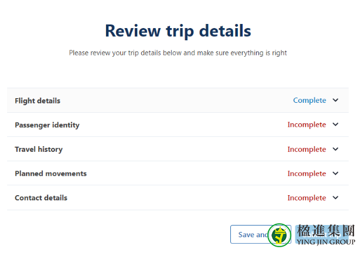Screen dimensions: 361x253
Task: Expand the Travel history chevron arrow
Action: [335, 149]
